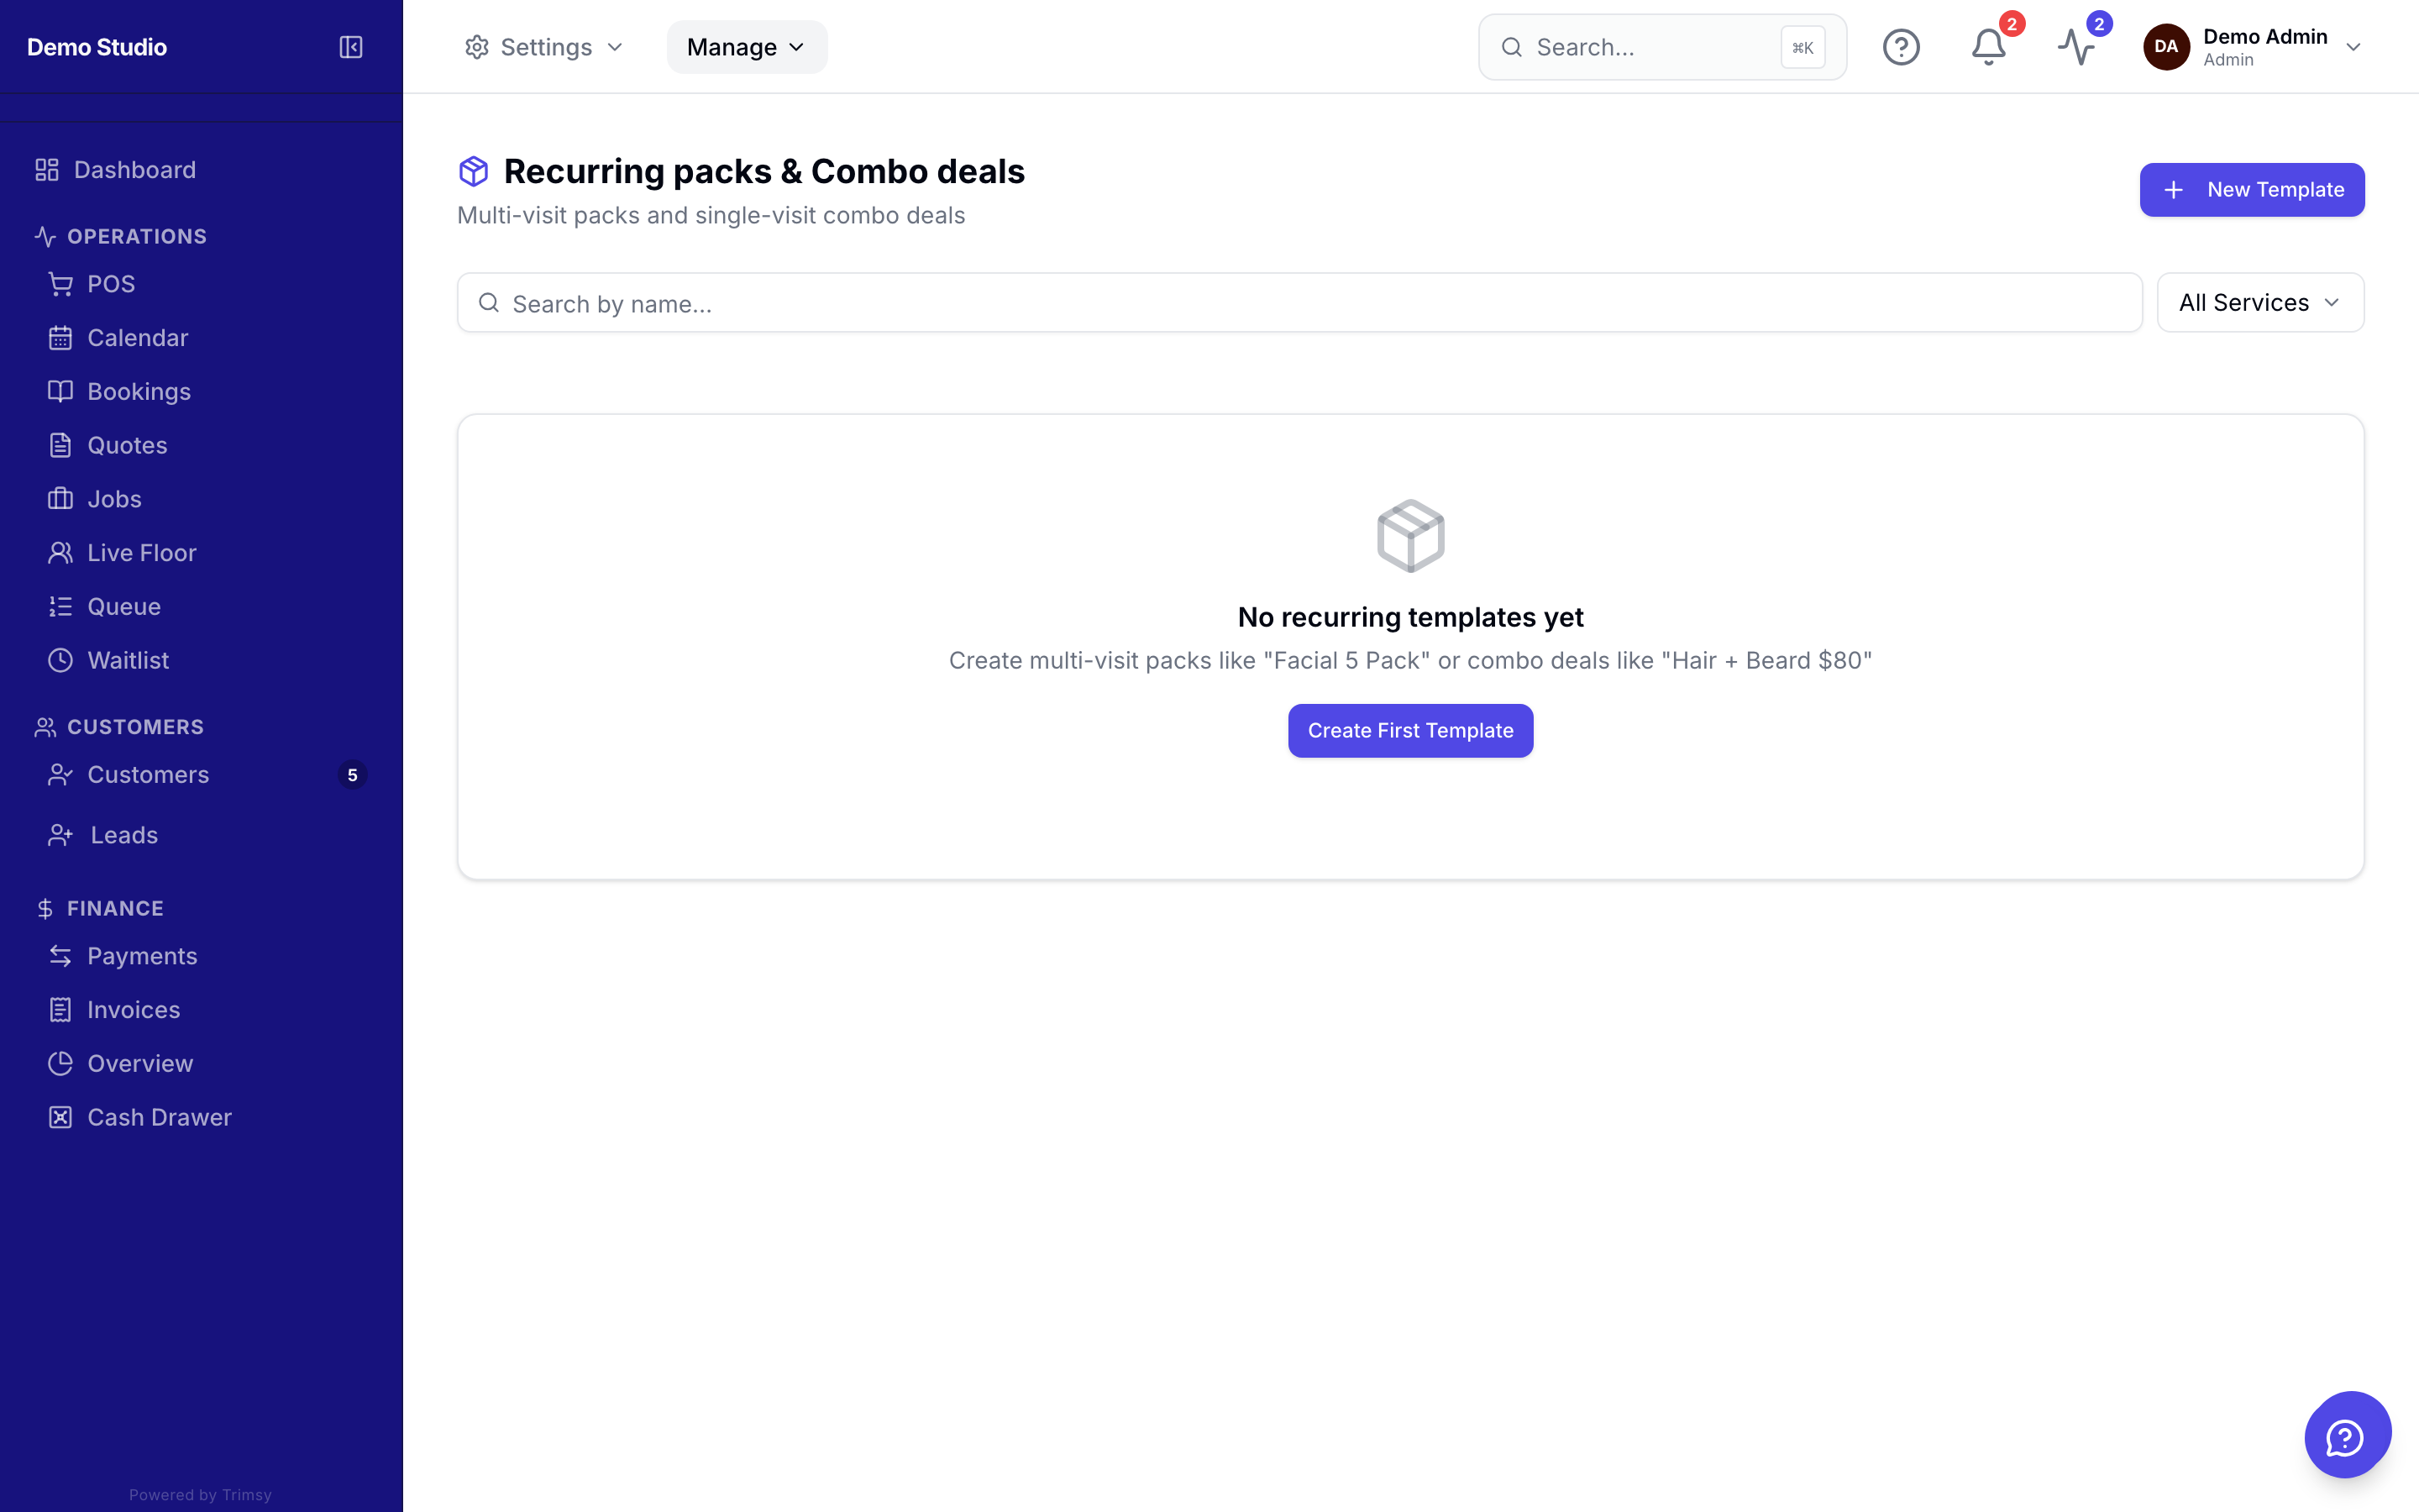Open the activity pulse icon

2076,47
